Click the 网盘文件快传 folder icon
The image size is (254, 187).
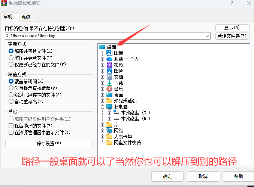point(109,143)
